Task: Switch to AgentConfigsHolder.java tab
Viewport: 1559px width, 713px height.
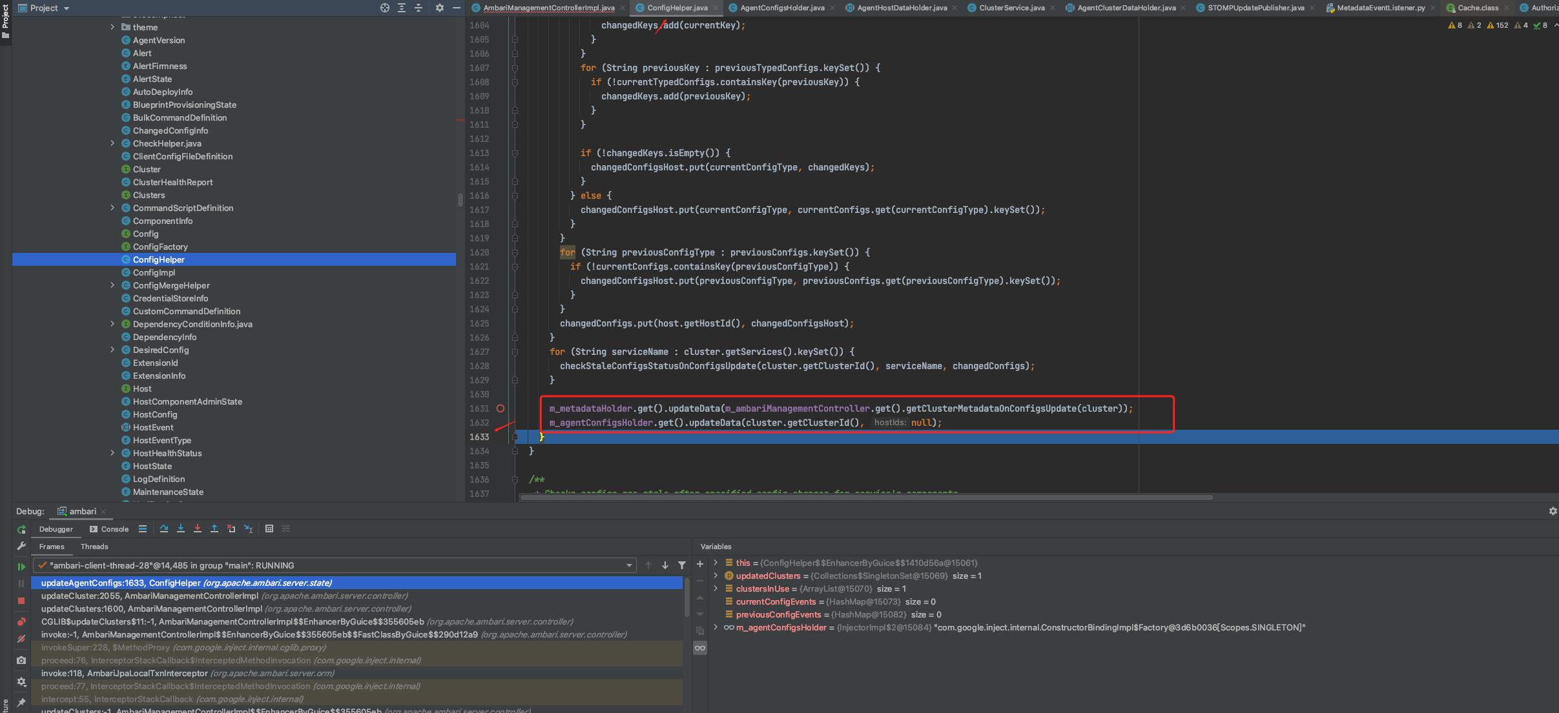Action: point(781,8)
